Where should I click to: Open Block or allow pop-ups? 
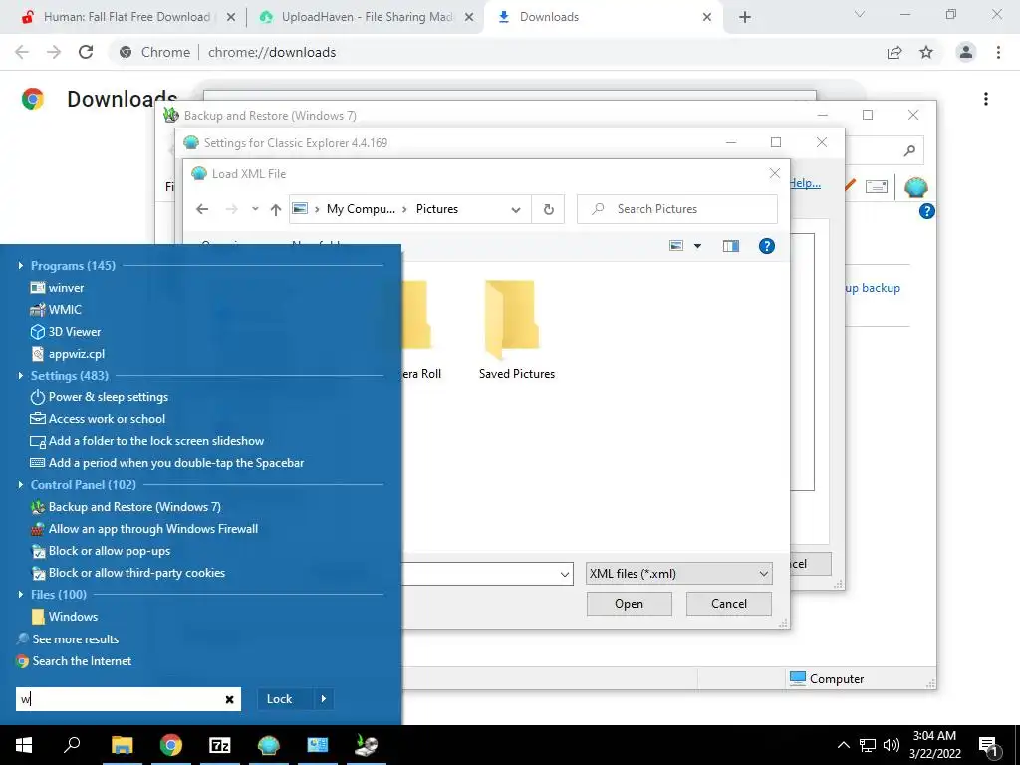click(101, 551)
